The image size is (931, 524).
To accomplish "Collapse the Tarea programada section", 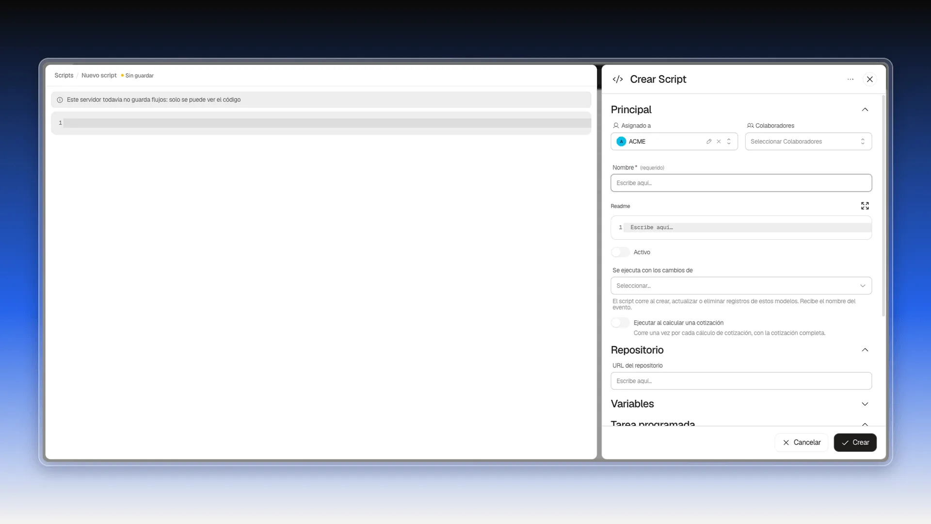I will tap(865, 424).
